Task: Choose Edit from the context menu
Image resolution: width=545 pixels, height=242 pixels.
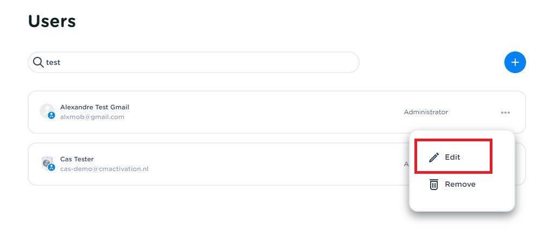Action: click(453, 157)
